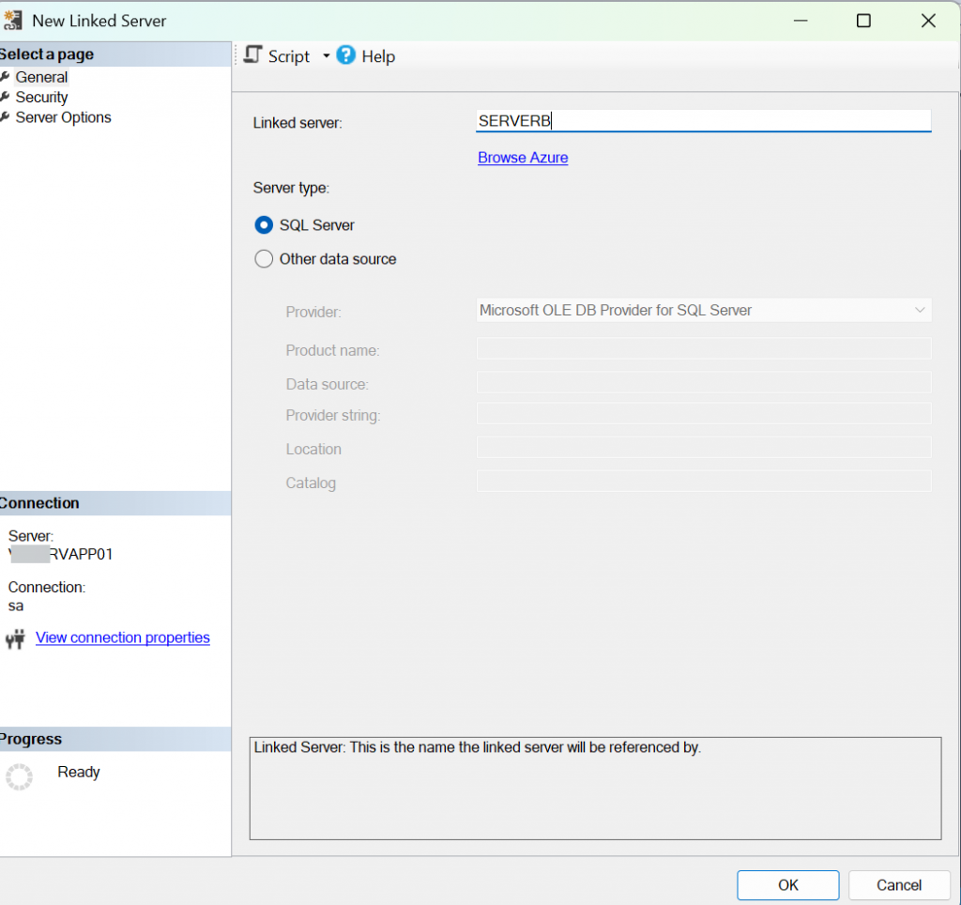The image size is (961, 905).
Task: Click the Ready progress spinner icon
Action: pos(19,776)
